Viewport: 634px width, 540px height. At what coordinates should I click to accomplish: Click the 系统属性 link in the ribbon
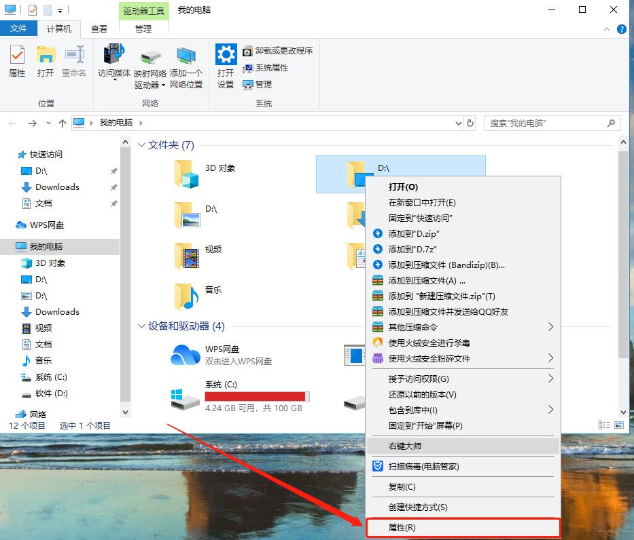pos(272,67)
